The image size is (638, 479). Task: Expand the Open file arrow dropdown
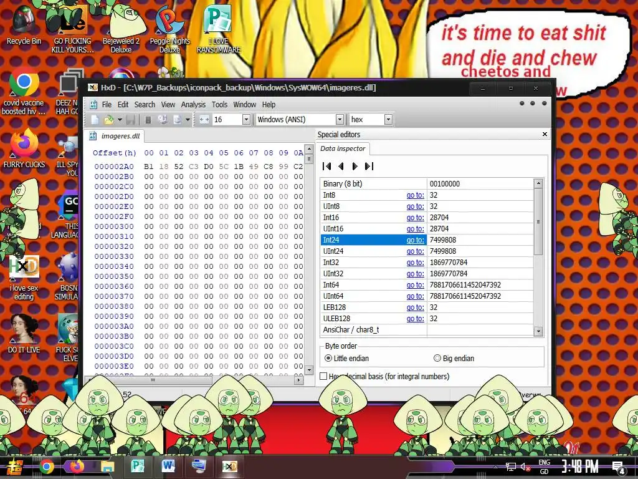120,120
